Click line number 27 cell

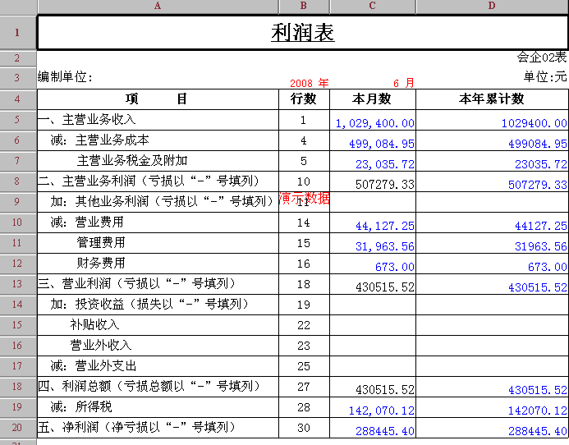[x=304, y=387]
